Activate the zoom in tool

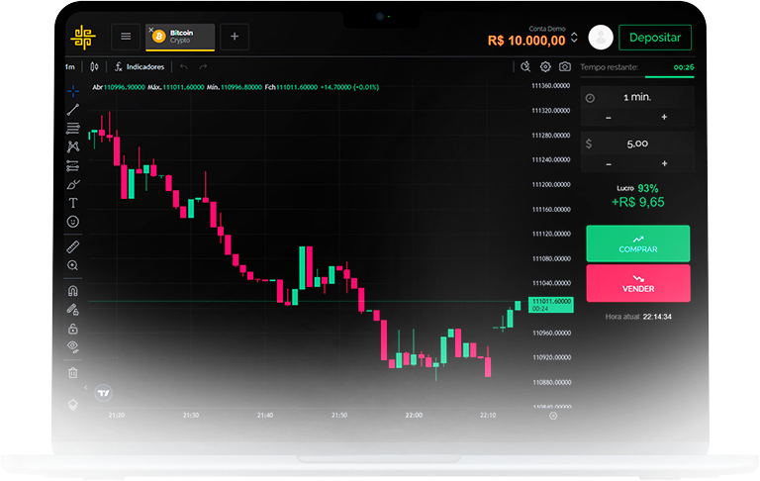point(72,265)
